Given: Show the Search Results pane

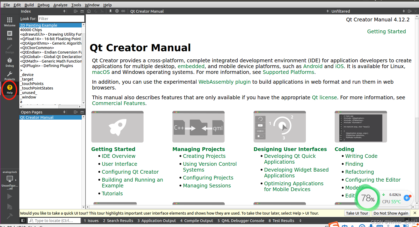Looking at the screenshot, I should [118, 221].
